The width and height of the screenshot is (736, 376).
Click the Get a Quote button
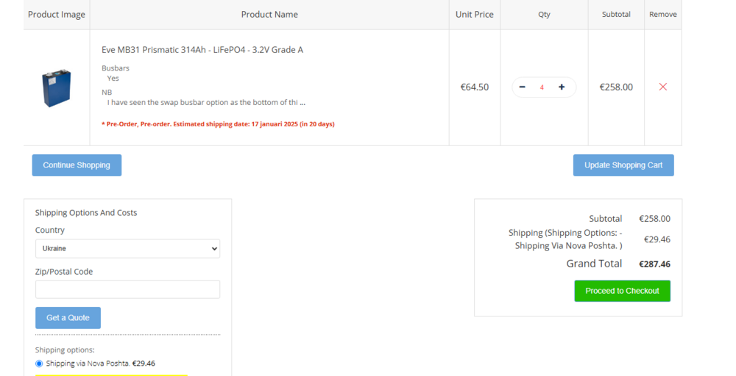pyautogui.click(x=68, y=318)
